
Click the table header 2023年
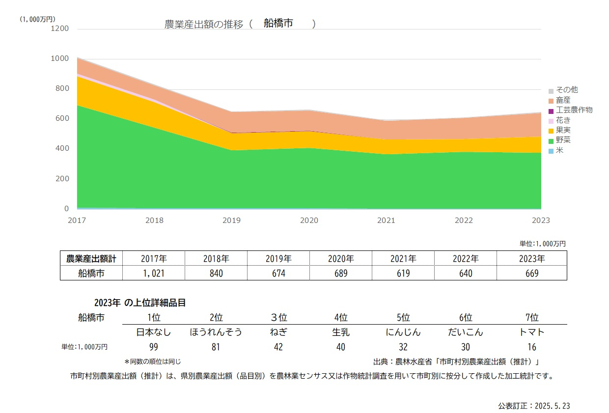click(531, 258)
